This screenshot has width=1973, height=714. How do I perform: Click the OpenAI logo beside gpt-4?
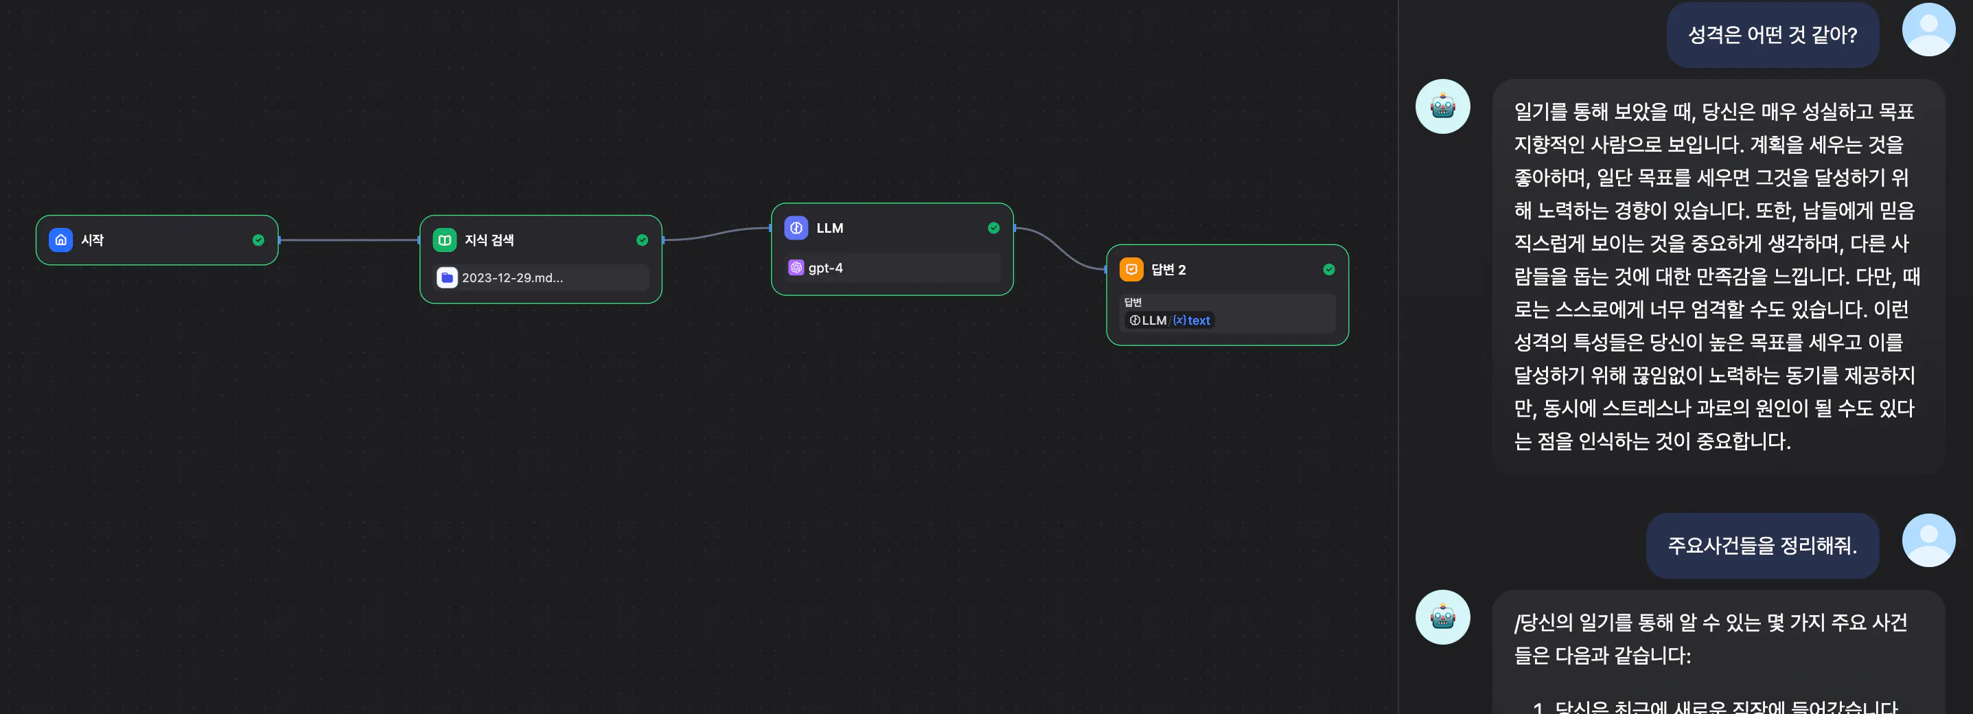pyautogui.click(x=796, y=267)
